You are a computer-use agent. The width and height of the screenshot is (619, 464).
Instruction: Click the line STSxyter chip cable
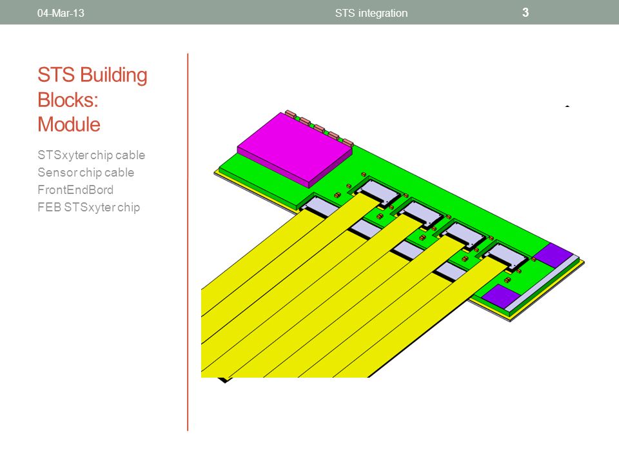click(91, 155)
